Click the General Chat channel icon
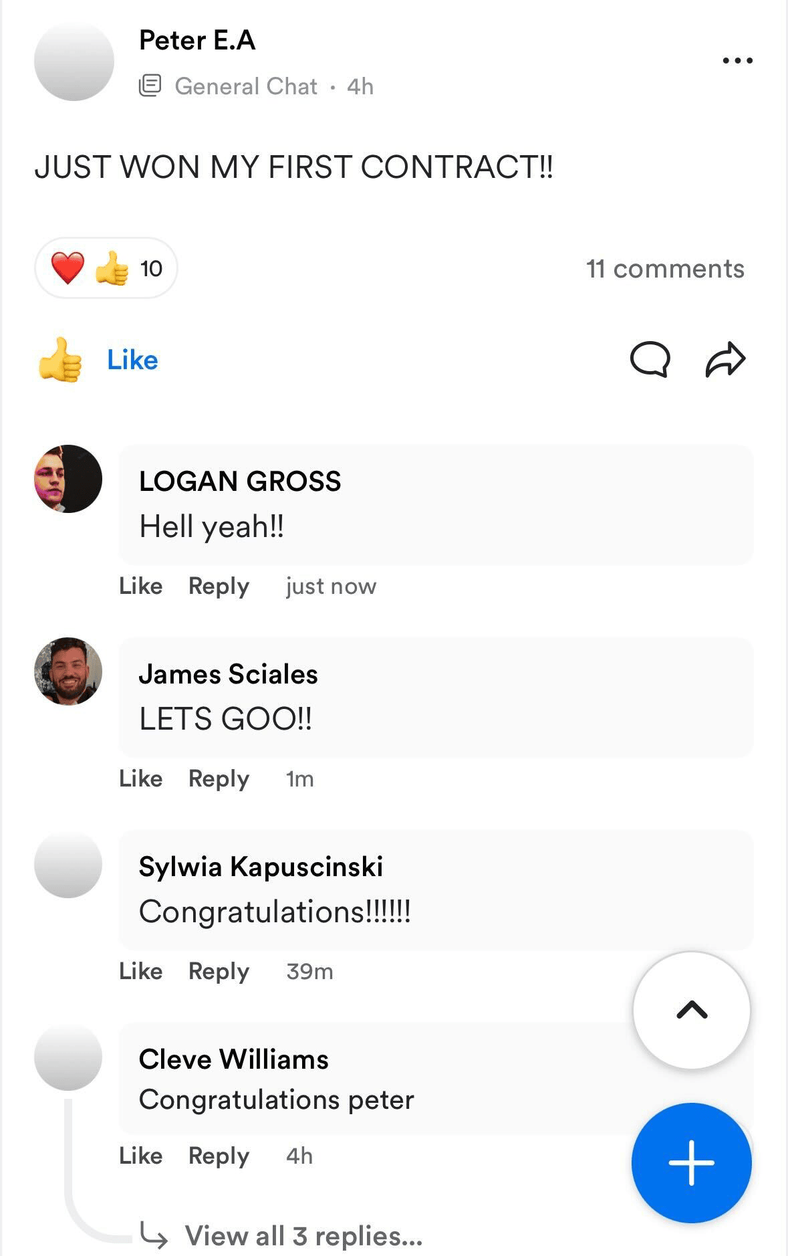The height and width of the screenshot is (1256, 788). tap(150, 86)
